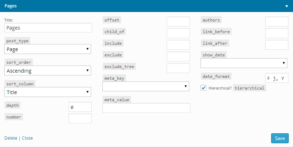Collapse the Pages widget header arrow
The width and height of the screenshot is (293, 147).
pyautogui.click(x=287, y=6)
